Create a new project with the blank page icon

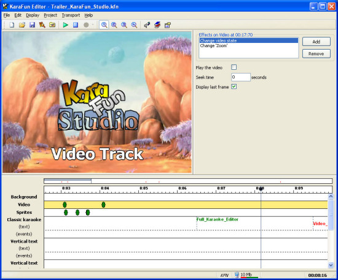click(12, 25)
